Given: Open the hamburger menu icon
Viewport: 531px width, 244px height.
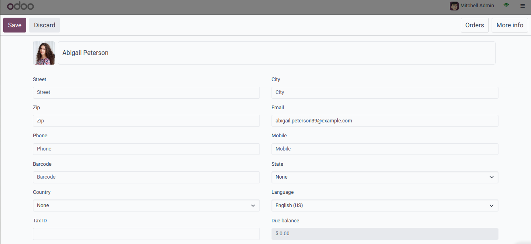Looking at the screenshot, I should coord(522,6).
